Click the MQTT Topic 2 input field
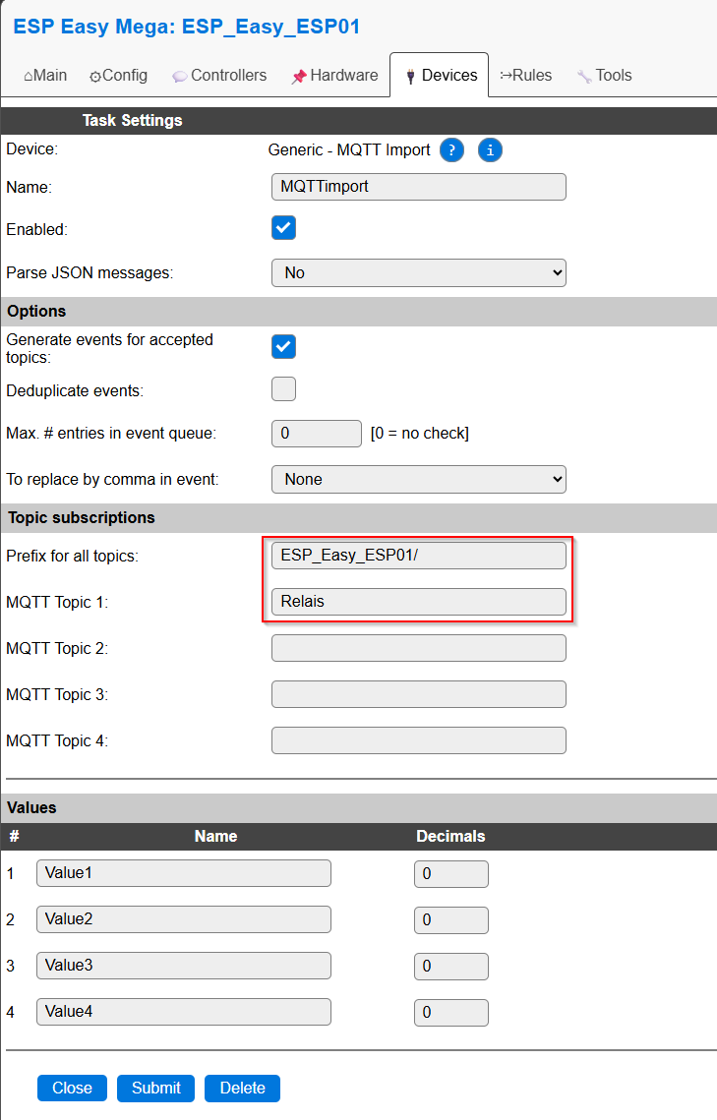Screen dimensions: 717x1120 (x=418, y=648)
